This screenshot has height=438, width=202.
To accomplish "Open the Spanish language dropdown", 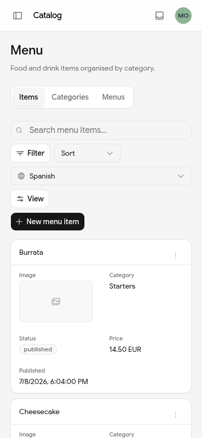I will [101, 176].
